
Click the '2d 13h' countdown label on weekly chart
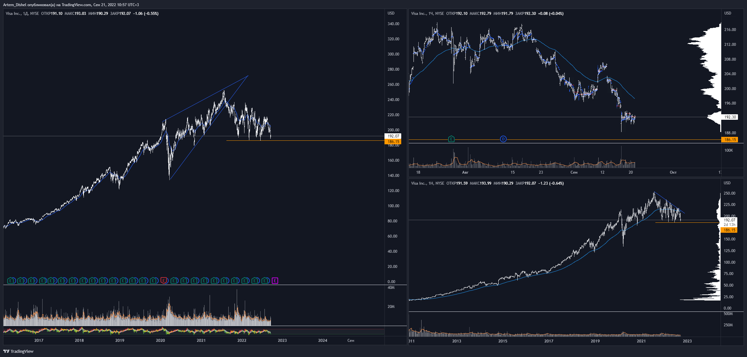729,225
